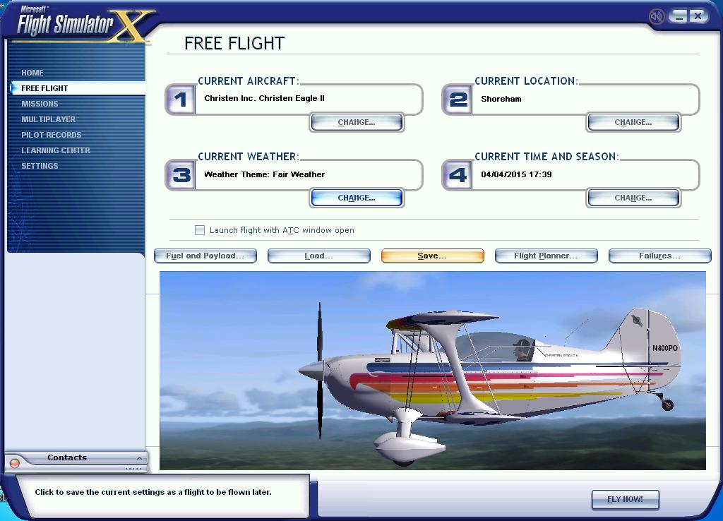This screenshot has width=723, height=521.
Task: Expand the Contacts panel with the chevron
Action: click(x=139, y=458)
